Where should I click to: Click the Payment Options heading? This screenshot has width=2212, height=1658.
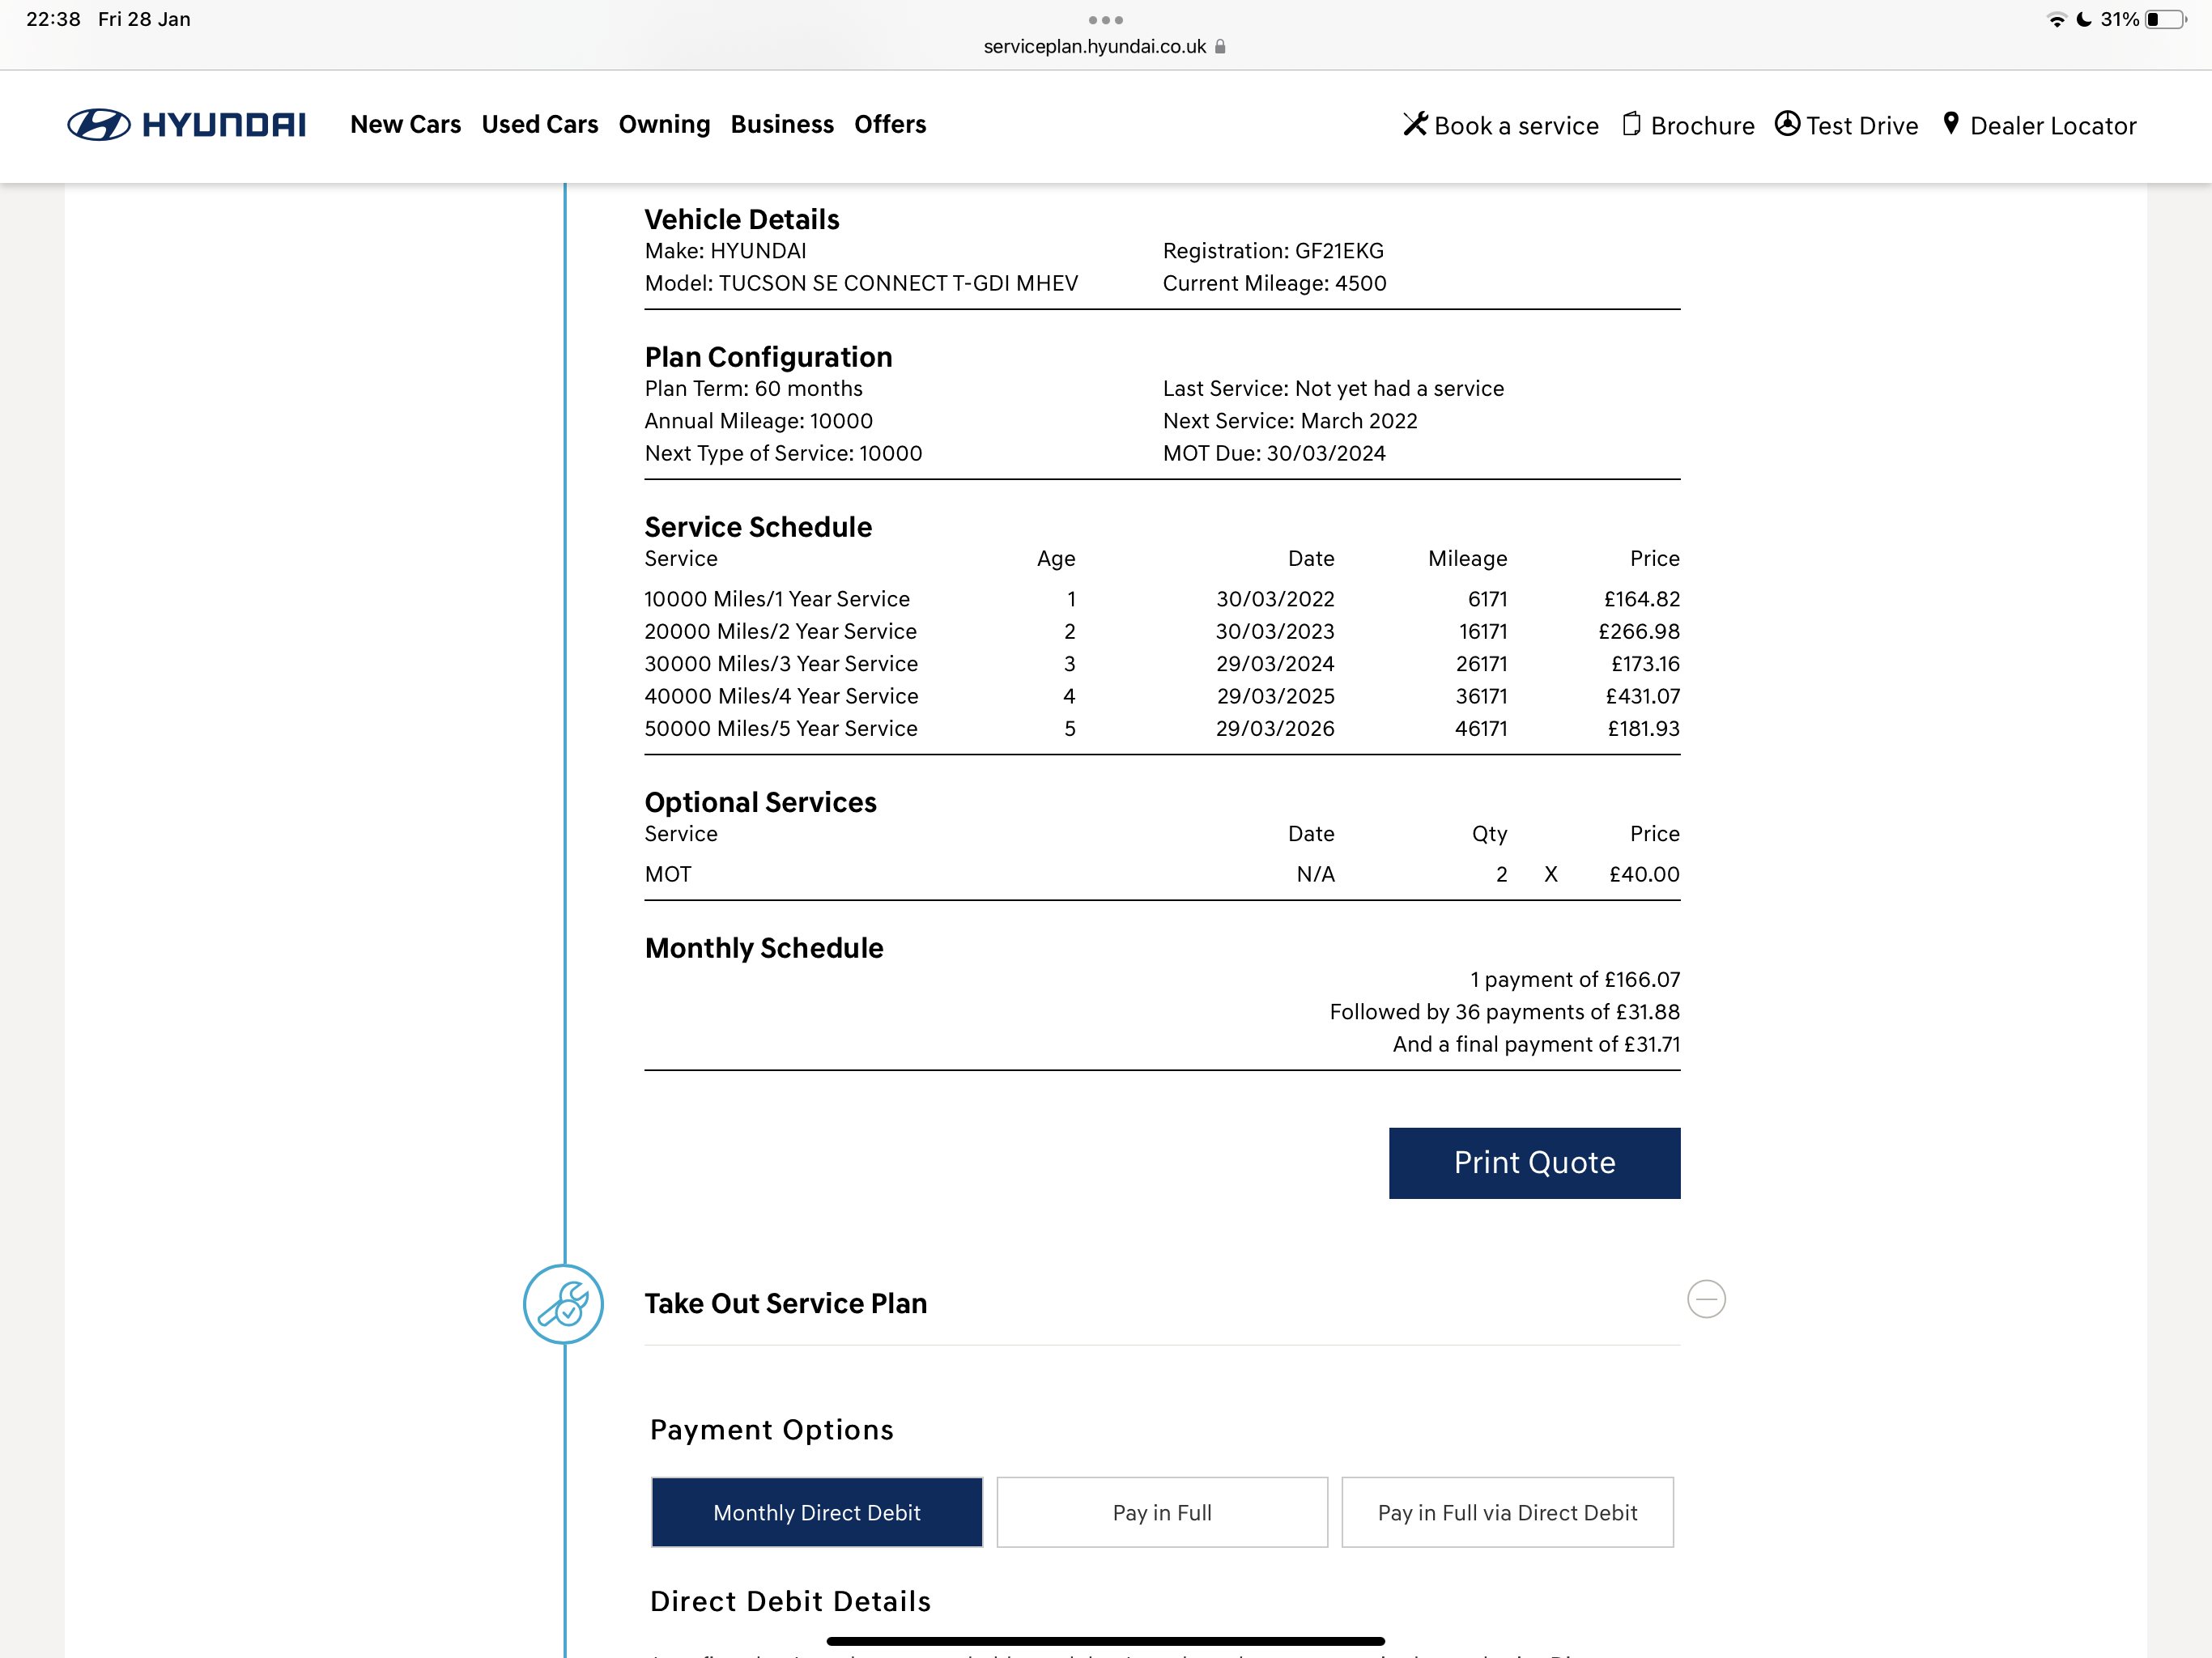pyautogui.click(x=772, y=1430)
